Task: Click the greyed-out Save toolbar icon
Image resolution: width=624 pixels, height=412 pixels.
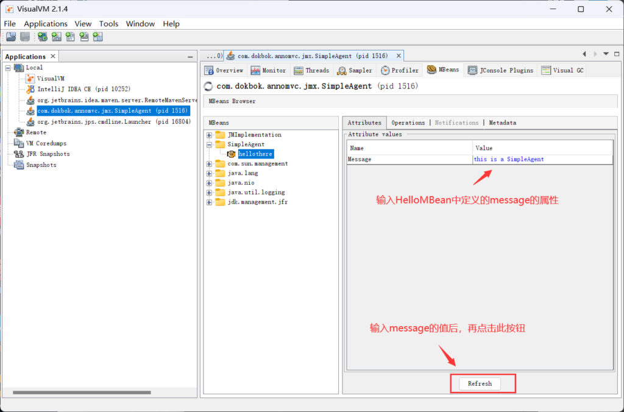Action: click(24, 37)
